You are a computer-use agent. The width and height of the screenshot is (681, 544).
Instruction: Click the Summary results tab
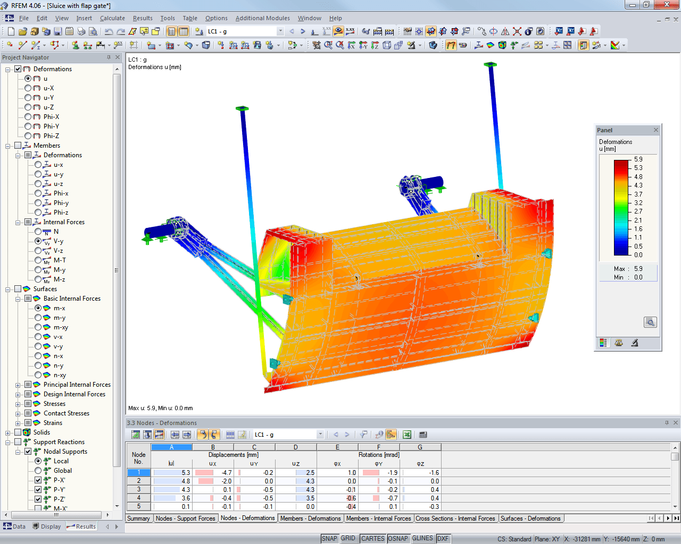point(139,518)
